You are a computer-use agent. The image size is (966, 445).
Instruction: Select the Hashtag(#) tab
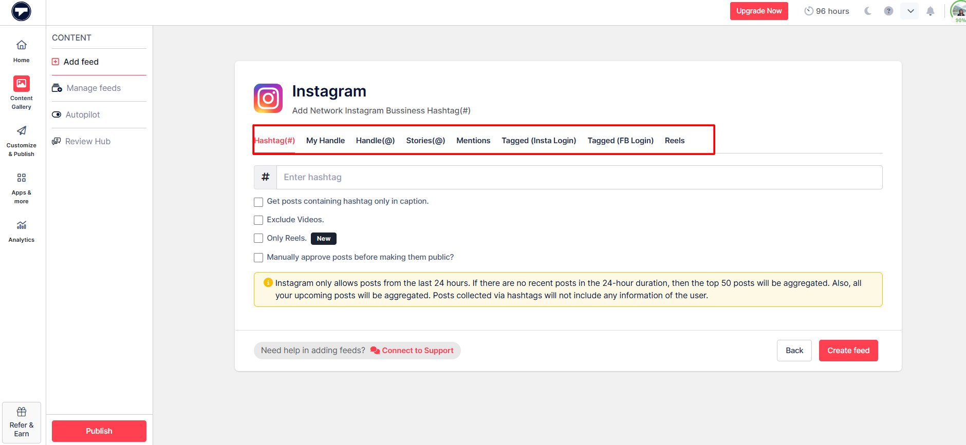point(274,140)
